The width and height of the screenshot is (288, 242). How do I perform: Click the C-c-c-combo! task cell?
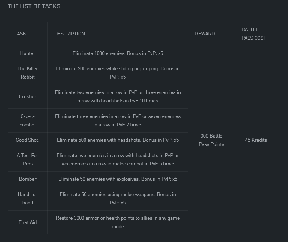(x=28, y=120)
